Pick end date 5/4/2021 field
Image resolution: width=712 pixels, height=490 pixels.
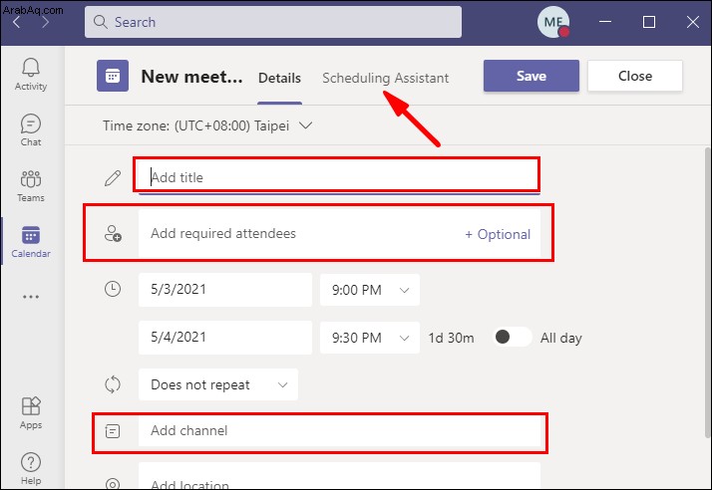pyautogui.click(x=225, y=337)
